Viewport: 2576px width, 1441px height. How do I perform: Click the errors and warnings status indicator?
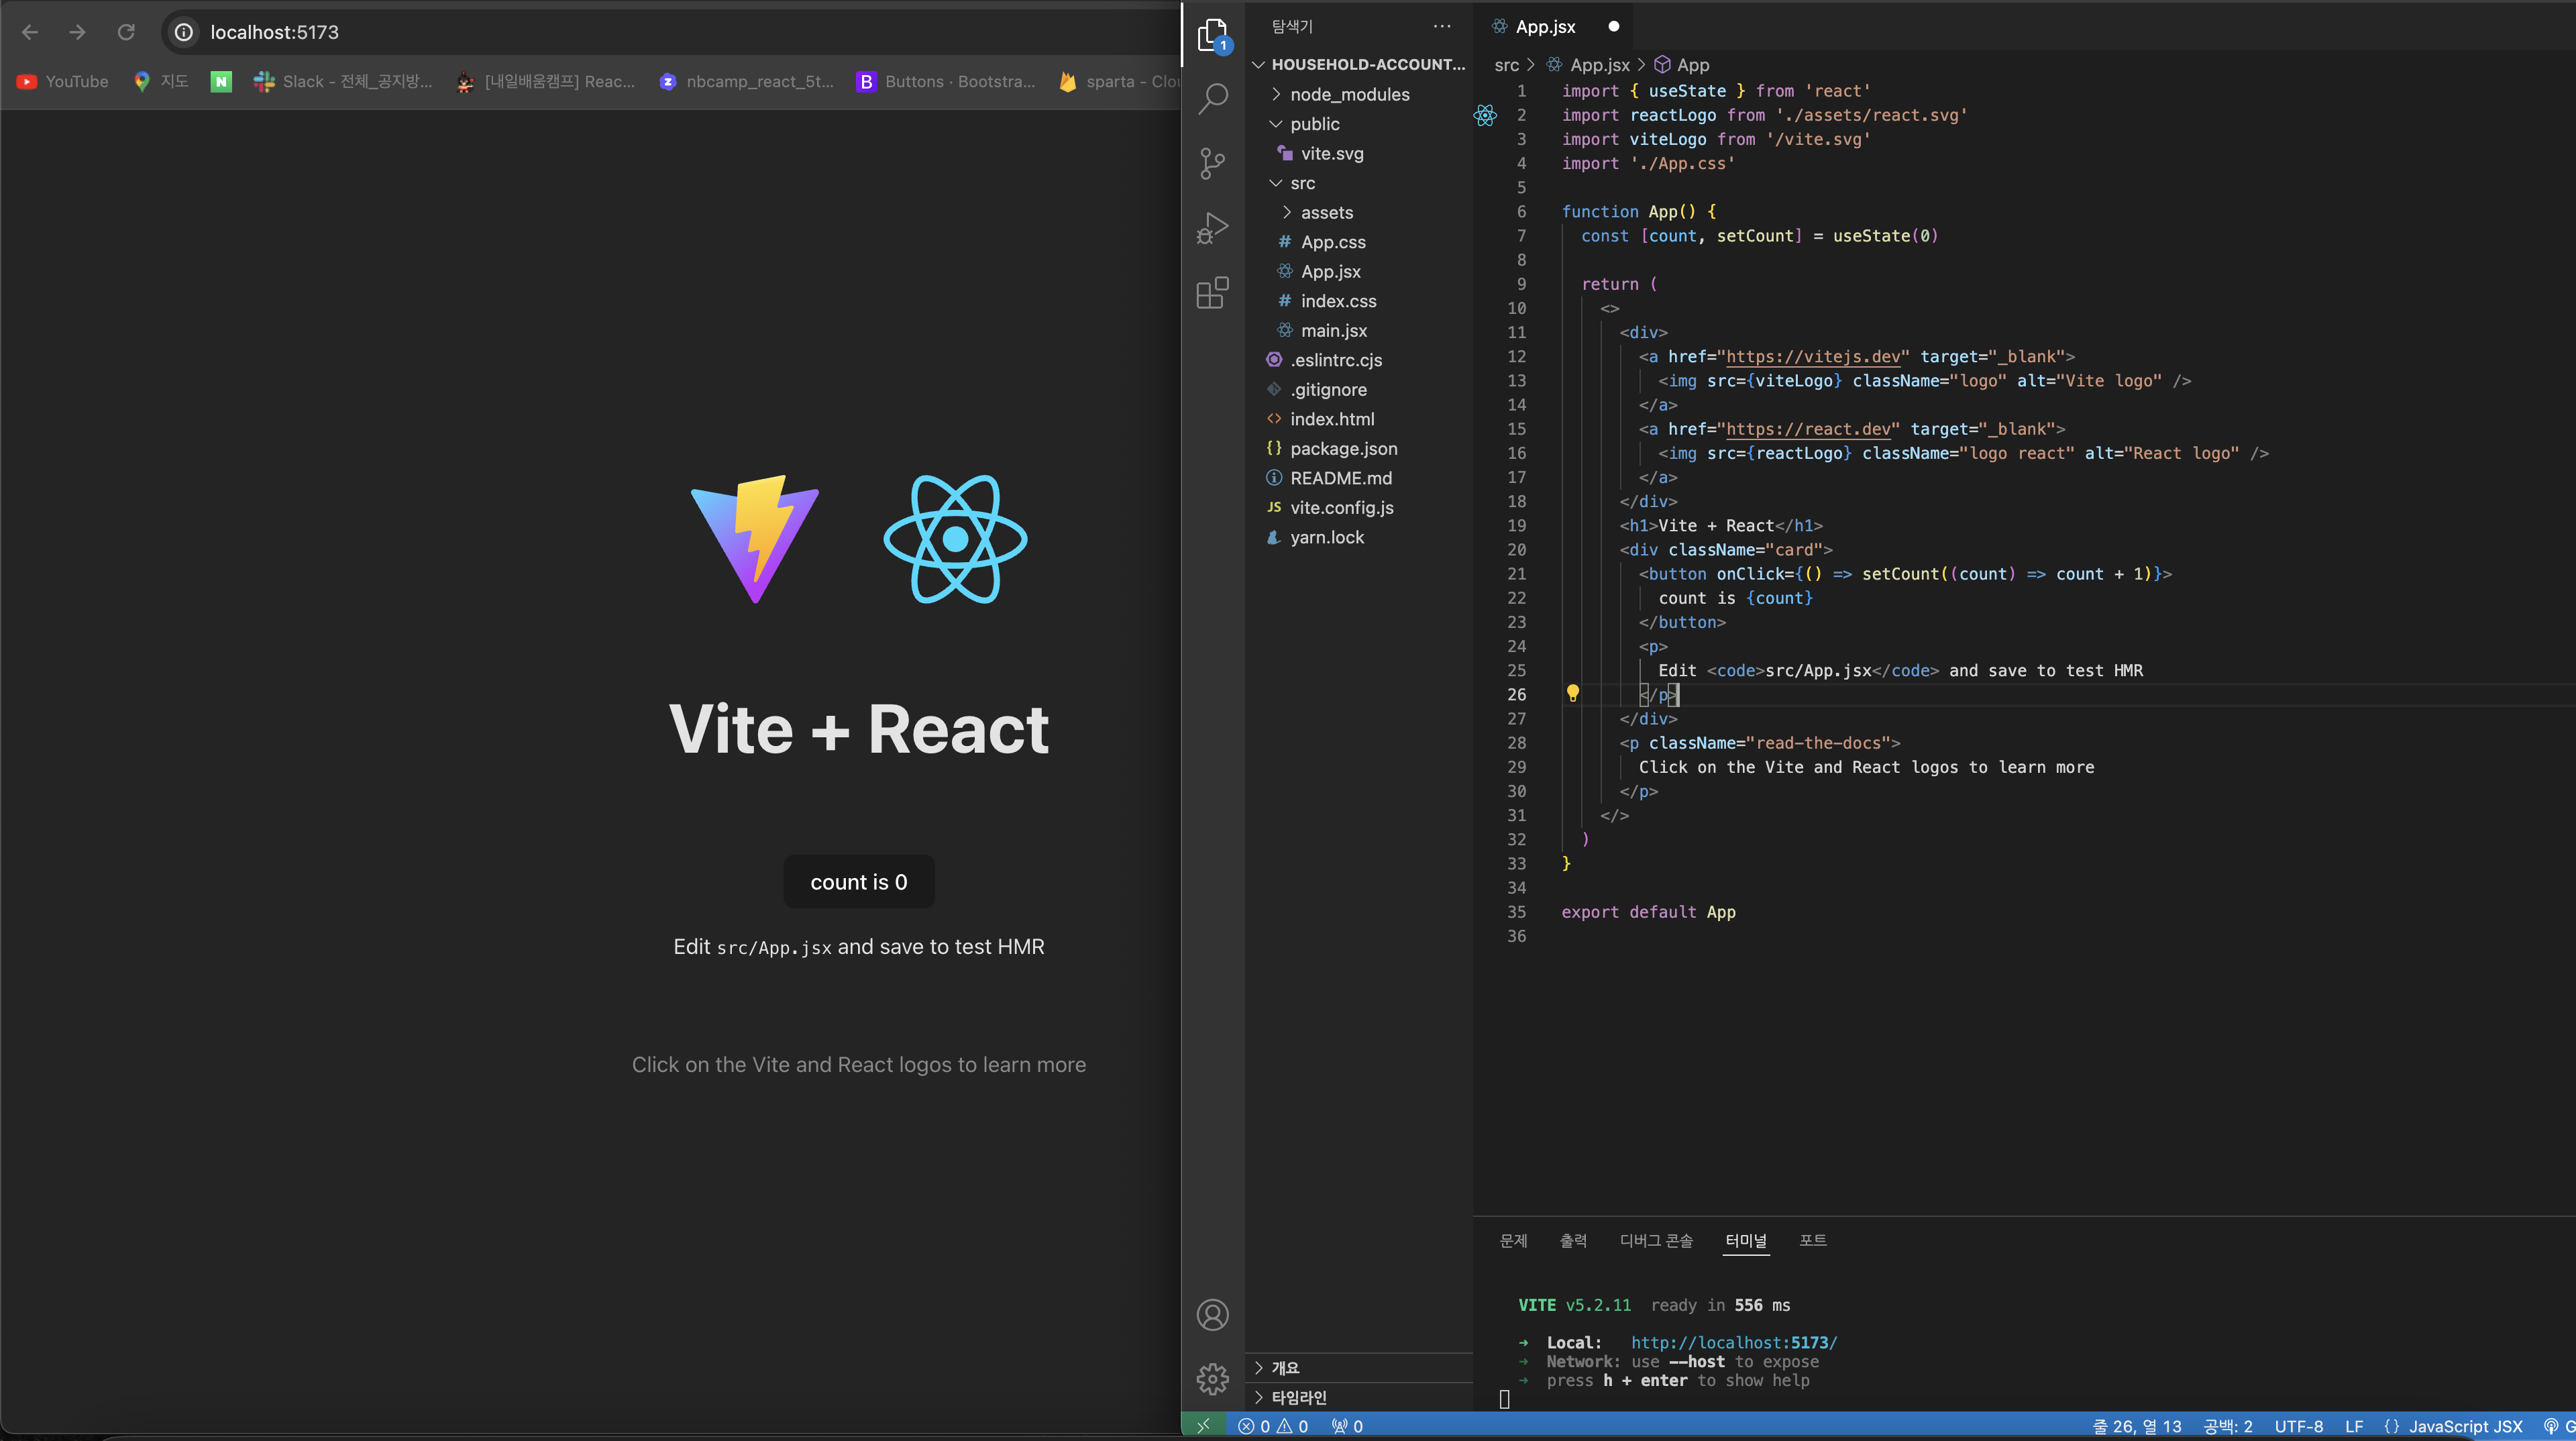pos(1273,1426)
